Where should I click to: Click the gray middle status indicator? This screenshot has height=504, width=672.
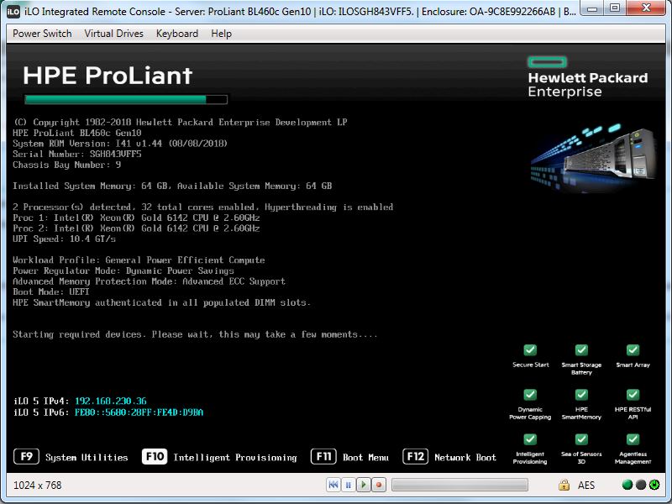(641, 485)
